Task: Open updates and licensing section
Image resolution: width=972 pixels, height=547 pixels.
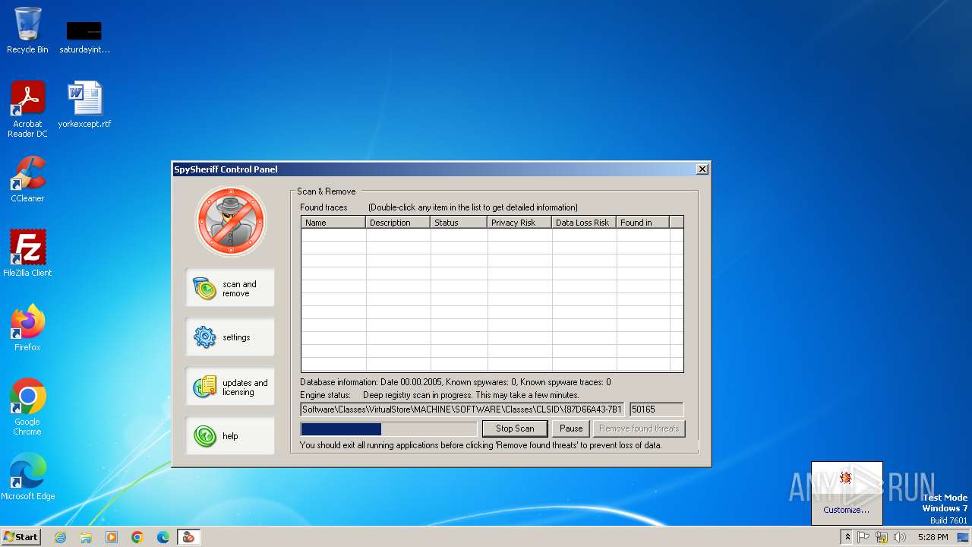Action: click(230, 387)
